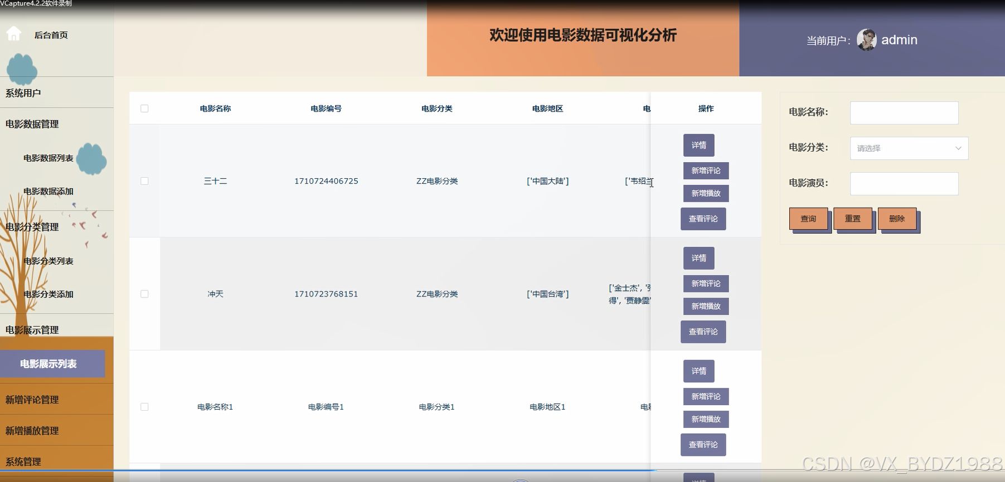Focus the 电影名称 search input field

(x=904, y=113)
